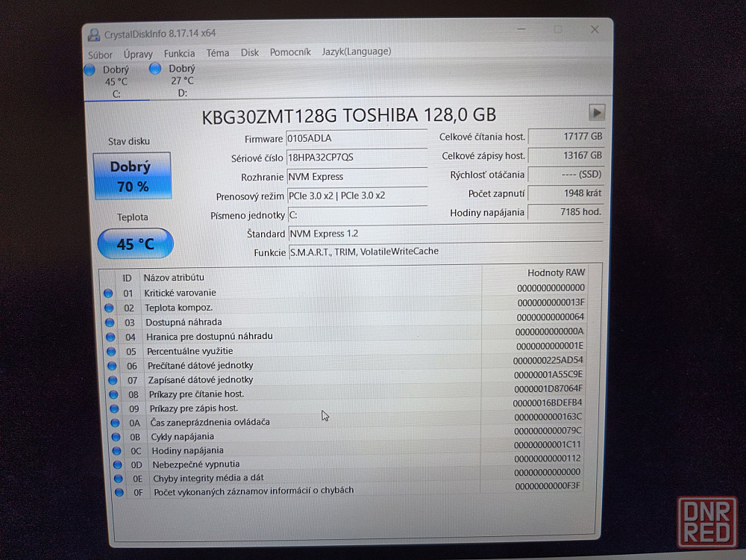The width and height of the screenshot is (746, 560).
Task: Click the blue status circle for drive C:
Action: [90, 70]
